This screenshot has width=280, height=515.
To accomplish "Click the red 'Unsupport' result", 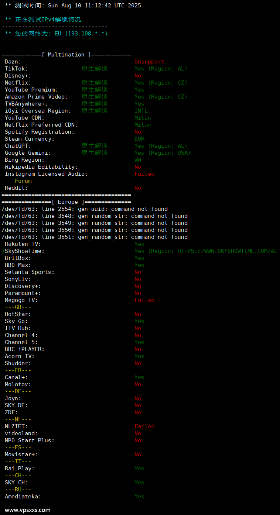I will tap(149, 62).
